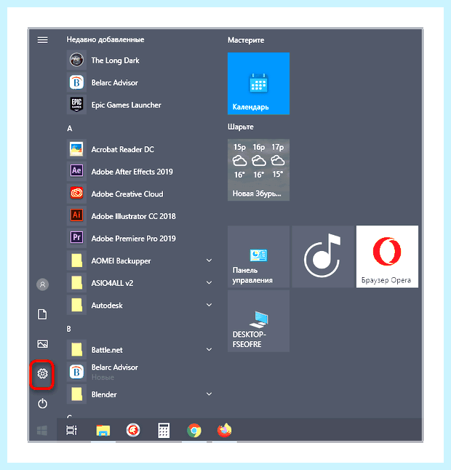Expand the Blender folder chevron
The image size is (451, 470).
(x=209, y=394)
